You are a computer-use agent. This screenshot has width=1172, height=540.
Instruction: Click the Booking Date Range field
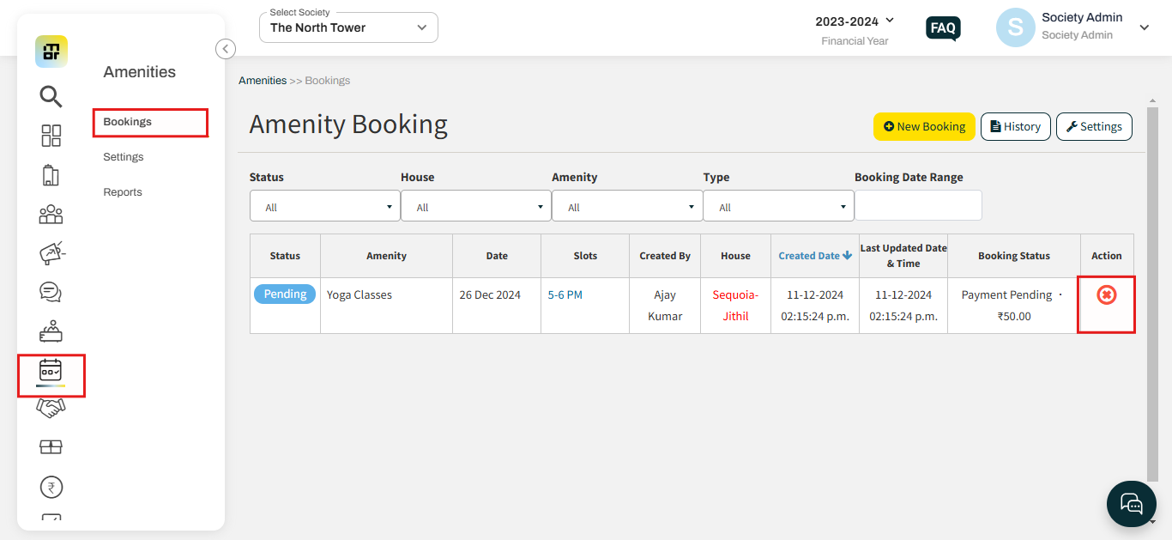(918, 206)
